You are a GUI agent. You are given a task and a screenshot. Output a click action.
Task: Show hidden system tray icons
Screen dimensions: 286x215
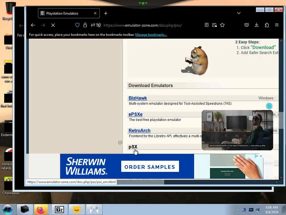point(237,210)
